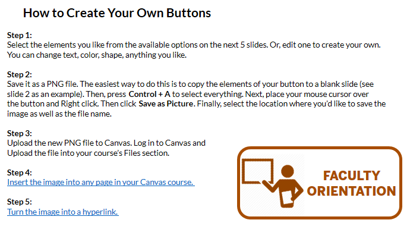Click the Upload the new PNG file paragraph
The width and height of the screenshot is (410, 226).
pyautogui.click(x=106, y=148)
